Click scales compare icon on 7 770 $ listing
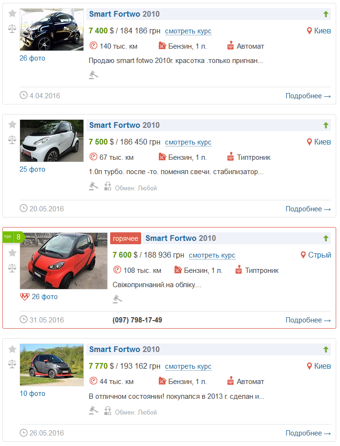Image resolution: width=340 pixels, height=446 pixels. coord(12,364)
